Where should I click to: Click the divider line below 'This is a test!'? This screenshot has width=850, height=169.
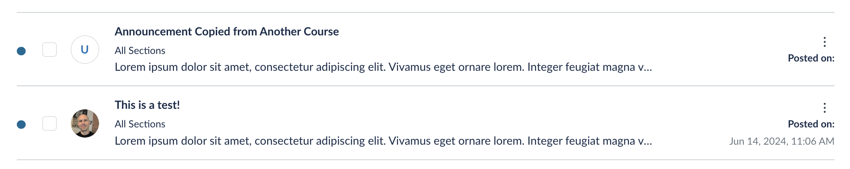point(425,160)
